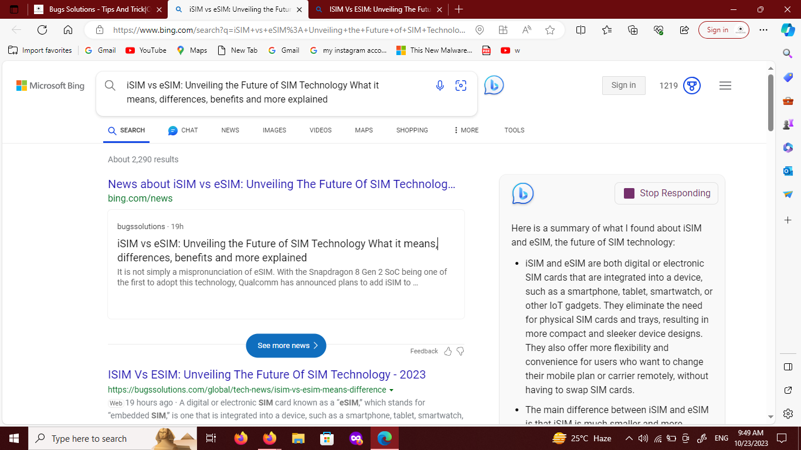The image size is (801, 450).
Task: Open the Bing hamburger settings menu
Action: tap(725, 86)
